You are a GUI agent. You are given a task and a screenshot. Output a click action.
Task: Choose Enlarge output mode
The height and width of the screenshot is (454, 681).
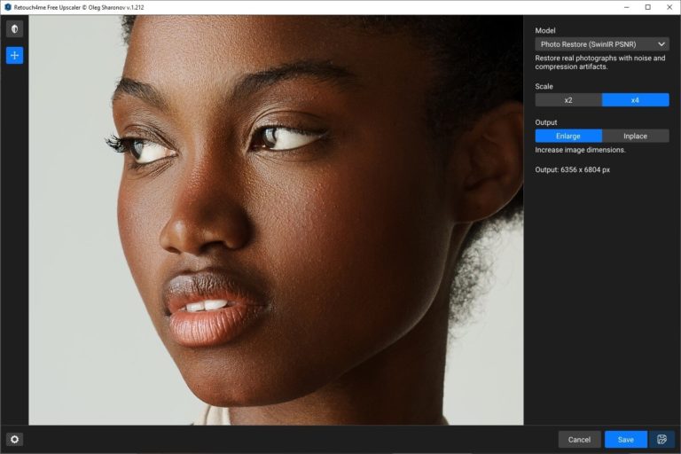pos(568,136)
